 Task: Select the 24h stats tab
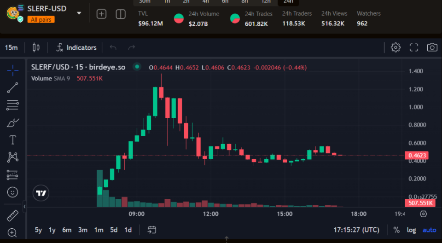[288, 2]
